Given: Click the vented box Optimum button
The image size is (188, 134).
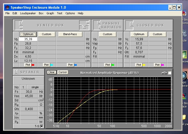Looking at the screenshot, I should (x=28, y=34).
